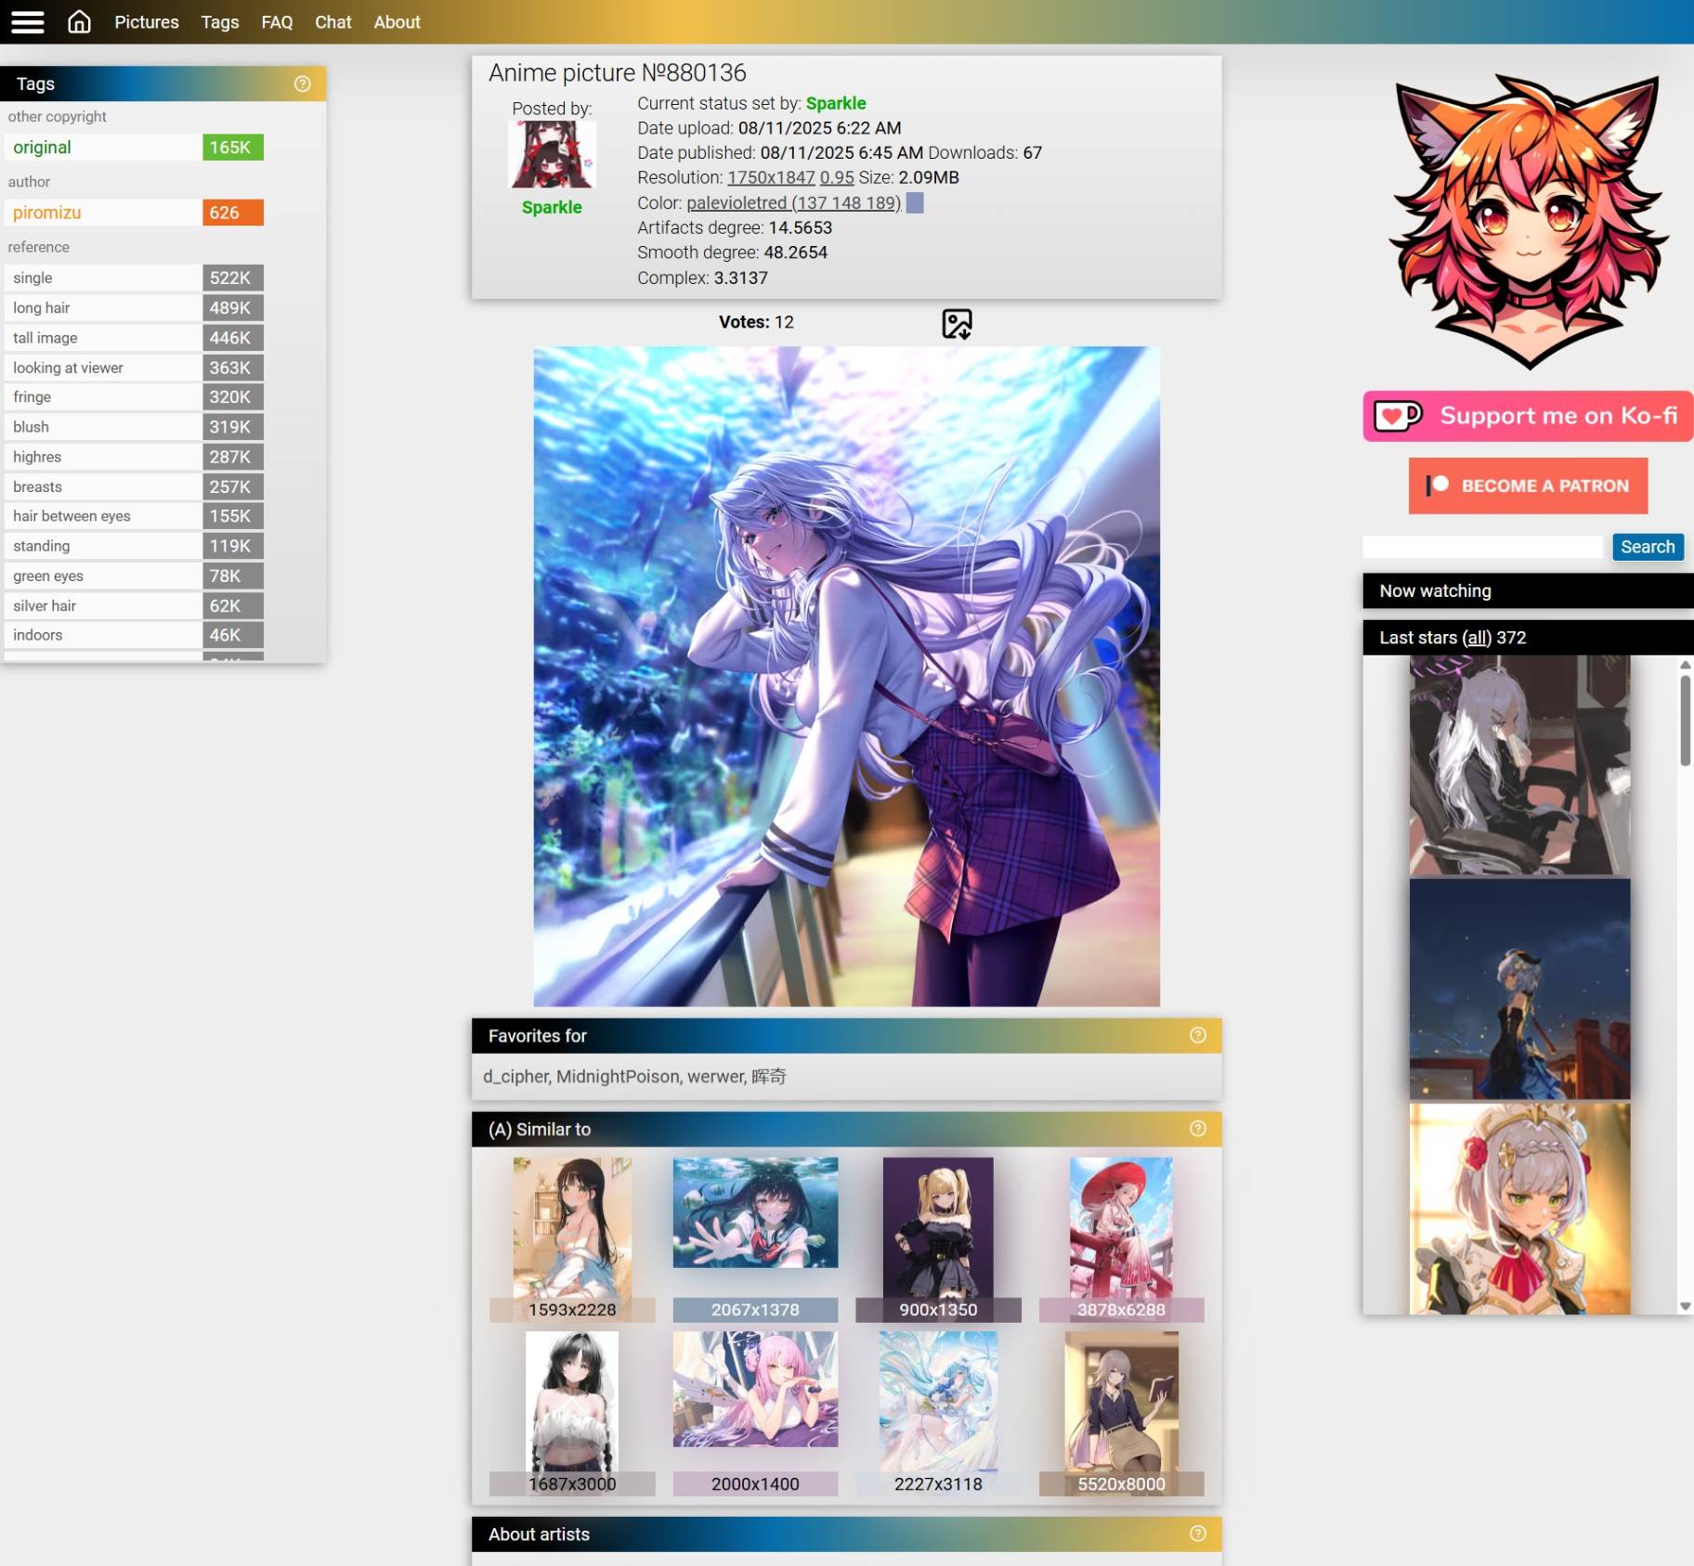
Task: Click Sparkle's avatar picture
Action: click(552, 155)
